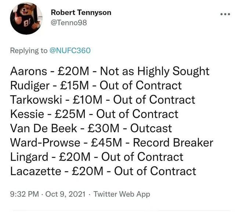Click the word Outcast
This screenshot has height=212, width=235.
(x=151, y=128)
